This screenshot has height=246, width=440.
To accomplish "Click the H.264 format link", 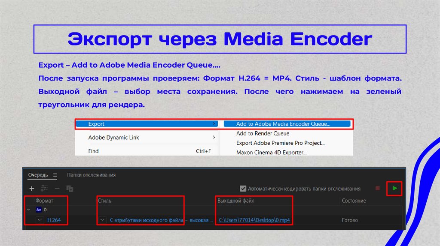I will coord(54,220).
